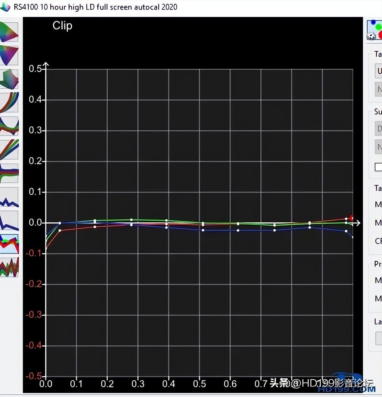382x397 pixels.
Task: Open the jagged RGB zigzag chart at the bottom of the sidebar
Action: point(9,267)
